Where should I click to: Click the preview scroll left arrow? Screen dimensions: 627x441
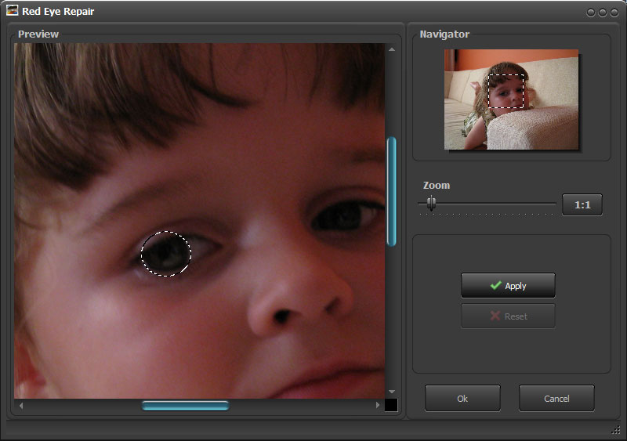[21, 406]
